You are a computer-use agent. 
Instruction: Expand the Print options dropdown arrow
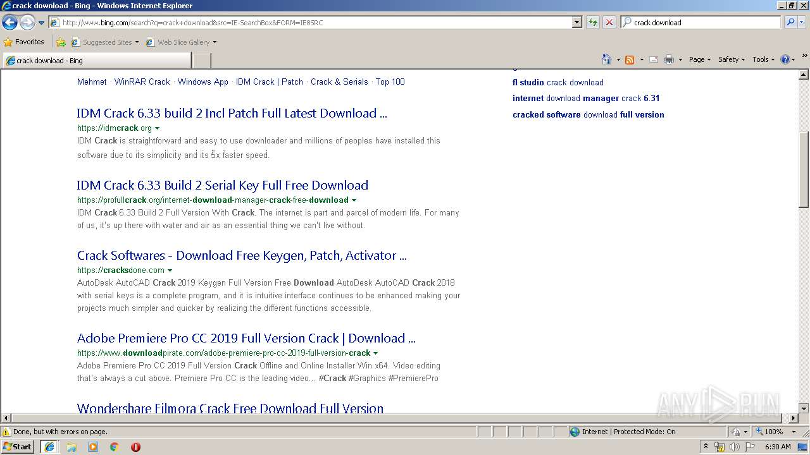coord(680,59)
